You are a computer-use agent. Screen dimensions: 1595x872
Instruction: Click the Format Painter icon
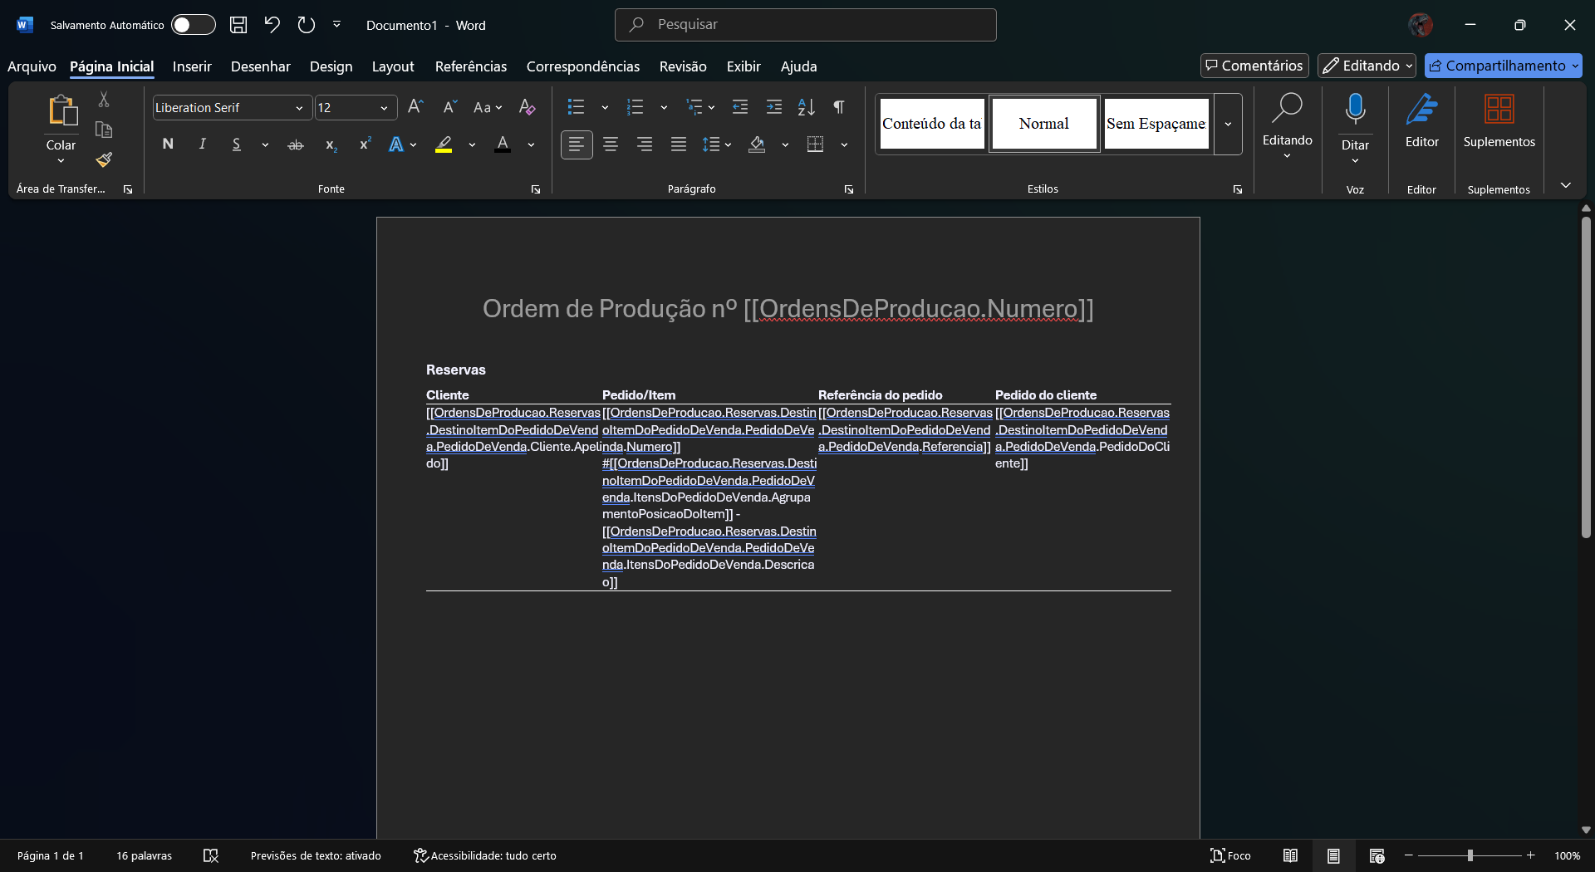104,159
